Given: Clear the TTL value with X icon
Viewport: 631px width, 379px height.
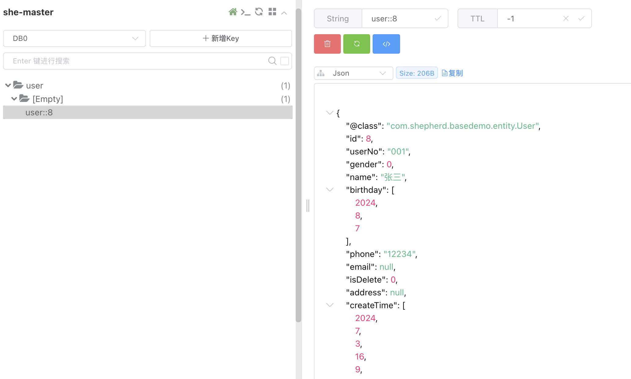Looking at the screenshot, I should [x=566, y=19].
